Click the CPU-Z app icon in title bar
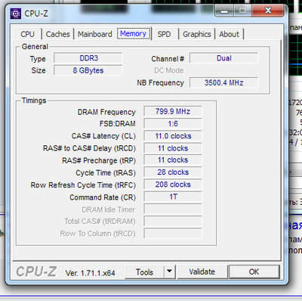Image resolution: width=302 pixels, height=301 pixels. pyautogui.click(x=16, y=14)
